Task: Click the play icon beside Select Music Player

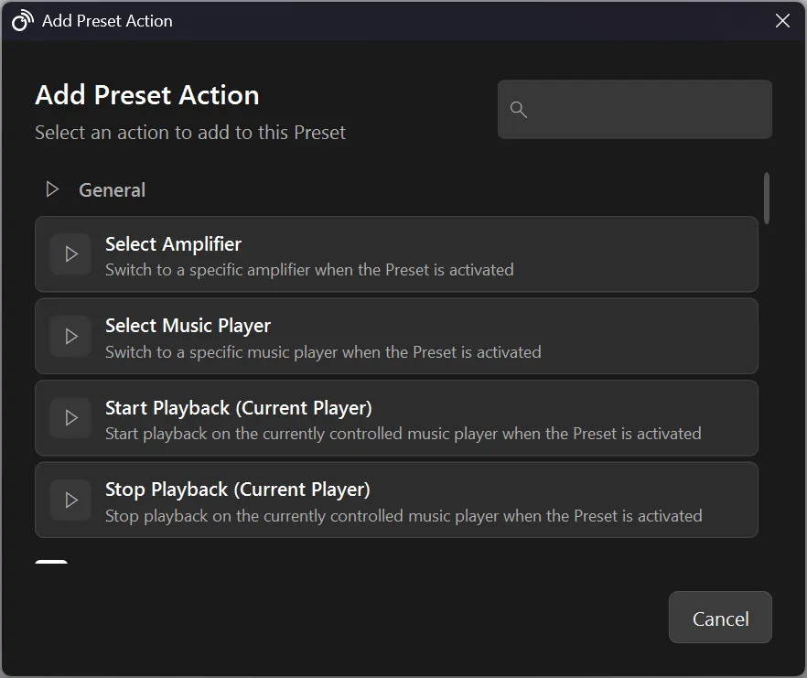Action: pos(70,336)
